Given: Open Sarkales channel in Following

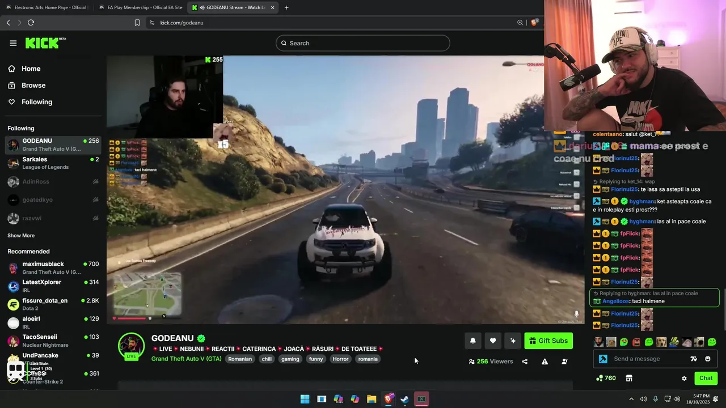Looking at the screenshot, I should pyautogui.click(x=53, y=163).
